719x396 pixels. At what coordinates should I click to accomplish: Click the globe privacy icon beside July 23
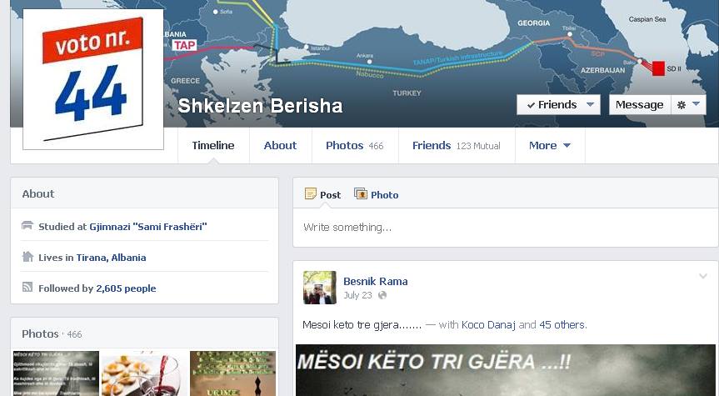click(x=382, y=295)
